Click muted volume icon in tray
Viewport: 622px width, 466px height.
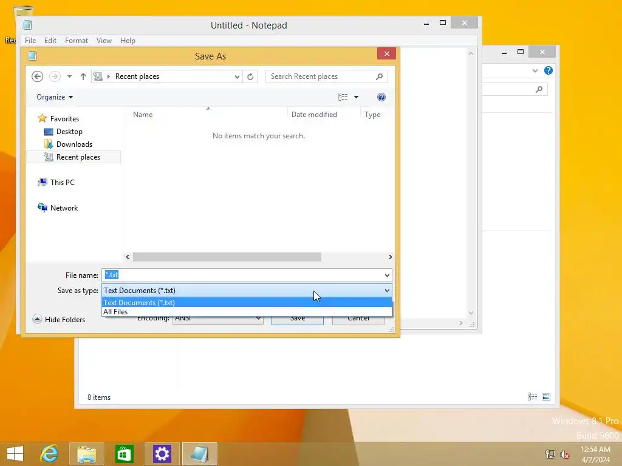pos(565,454)
